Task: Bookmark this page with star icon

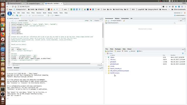Action: point(167,7)
